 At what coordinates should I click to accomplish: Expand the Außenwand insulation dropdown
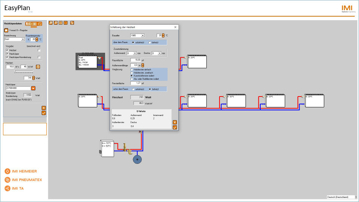139,53
